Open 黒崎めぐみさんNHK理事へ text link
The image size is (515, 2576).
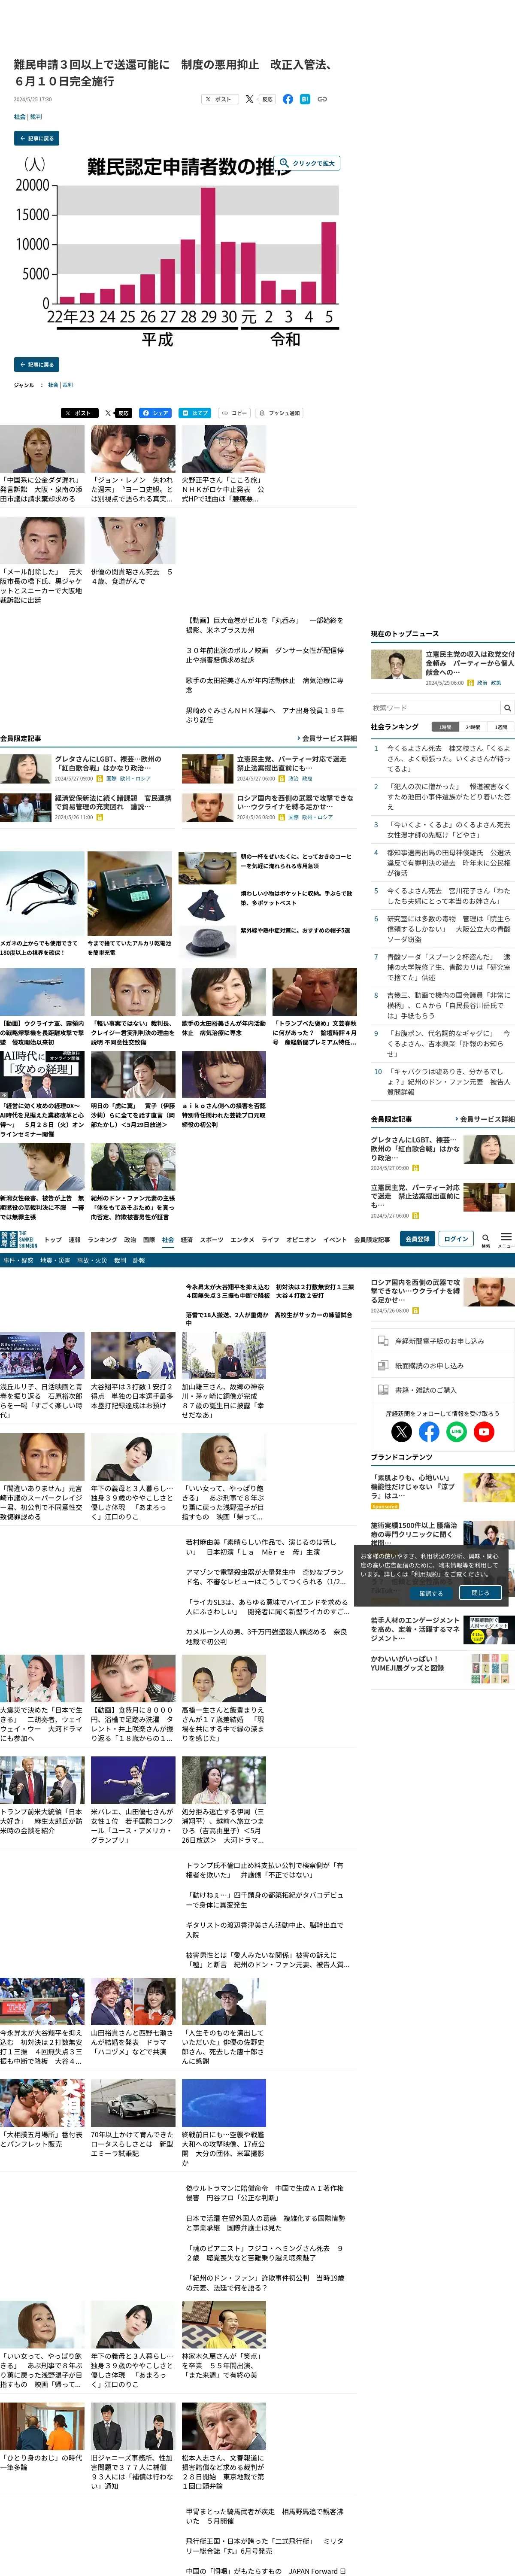click(264, 715)
